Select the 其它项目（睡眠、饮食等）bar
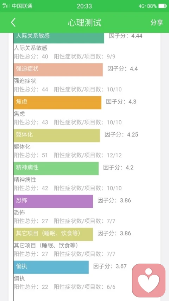169x301 pixels. [x=53, y=234]
